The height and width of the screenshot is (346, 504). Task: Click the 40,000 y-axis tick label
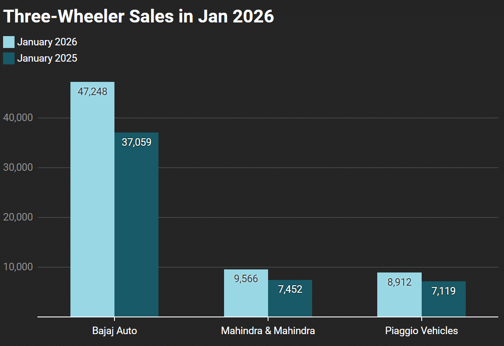[x=18, y=118]
